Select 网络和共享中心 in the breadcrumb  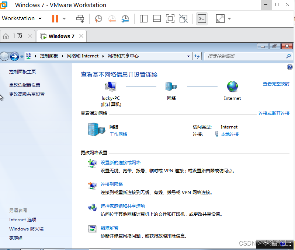pyautogui.click(x=123, y=56)
